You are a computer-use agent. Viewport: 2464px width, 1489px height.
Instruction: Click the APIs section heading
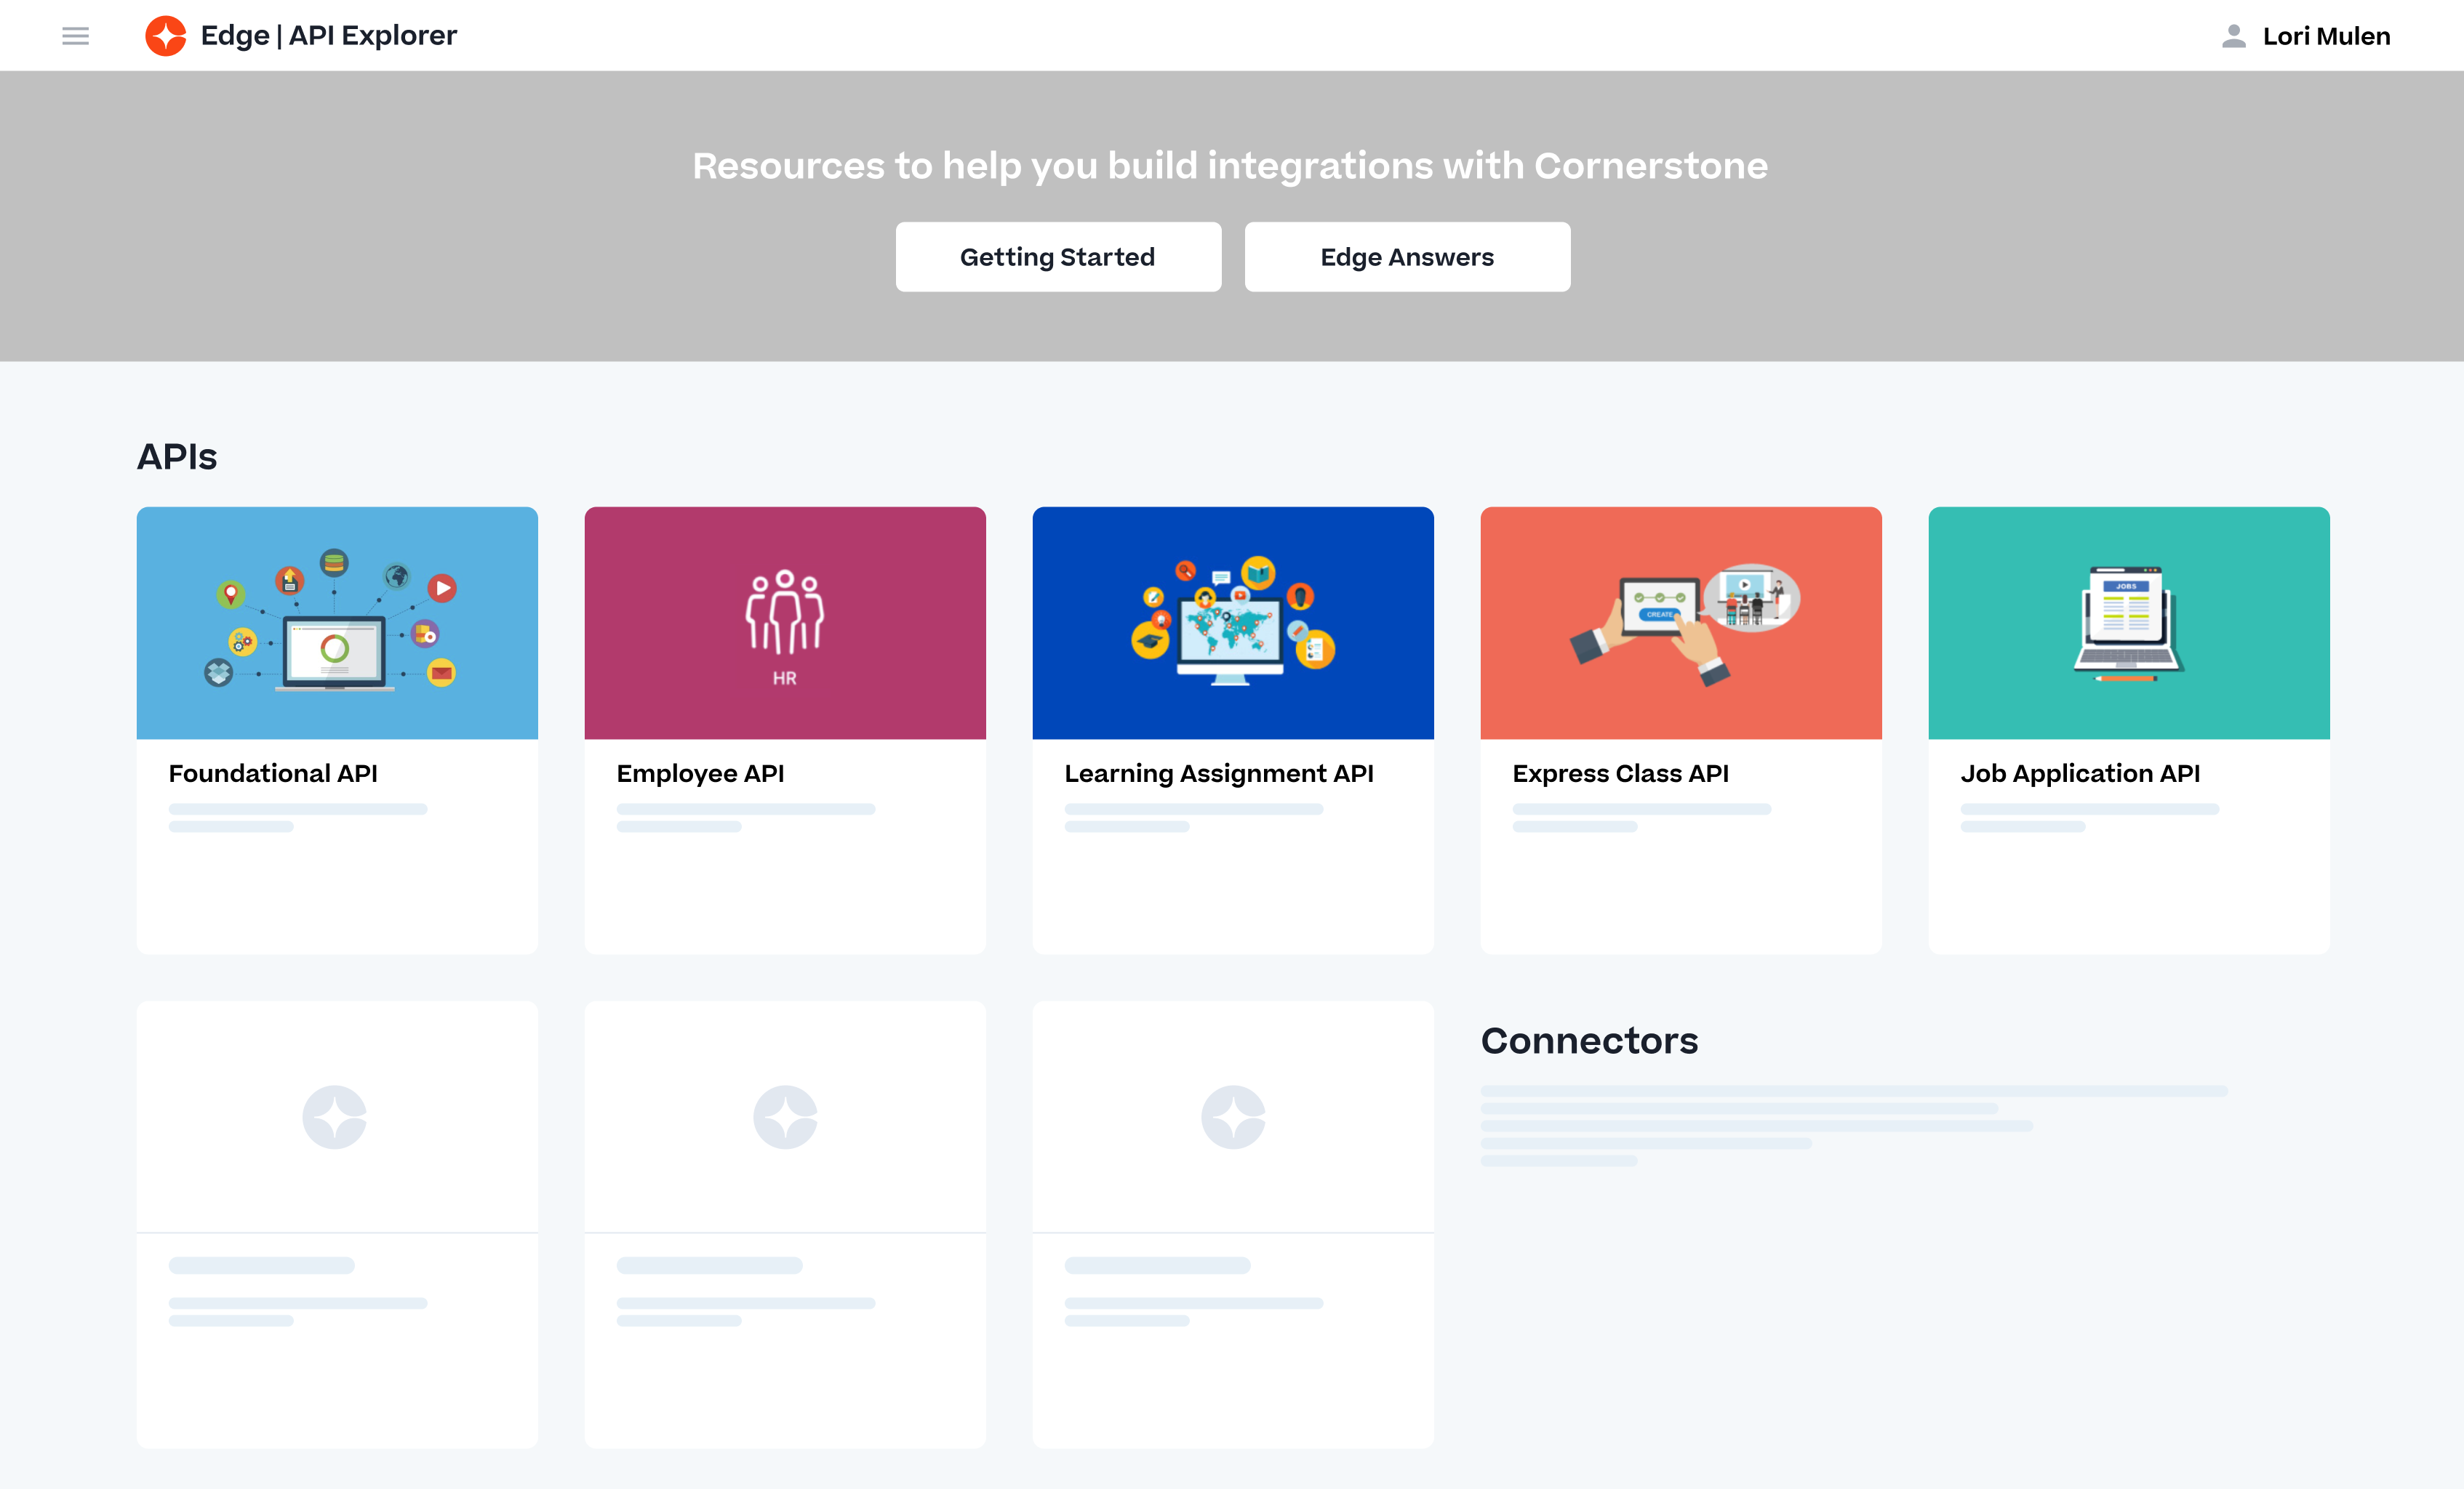point(177,456)
